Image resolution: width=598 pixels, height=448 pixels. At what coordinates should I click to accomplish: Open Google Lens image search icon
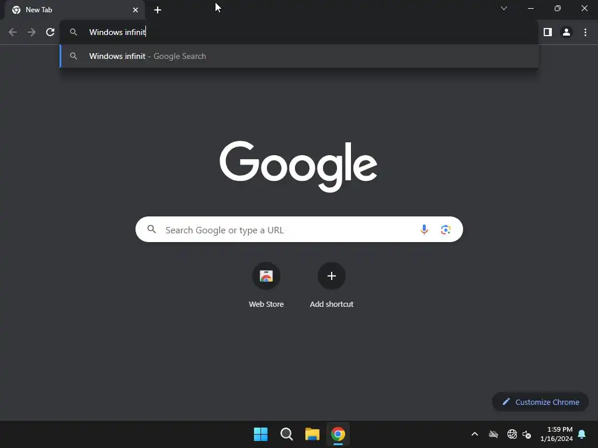pyautogui.click(x=446, y=229)
